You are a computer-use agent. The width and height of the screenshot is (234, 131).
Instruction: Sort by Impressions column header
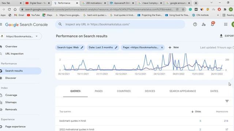pyautogui.click(x=222, y=111)
